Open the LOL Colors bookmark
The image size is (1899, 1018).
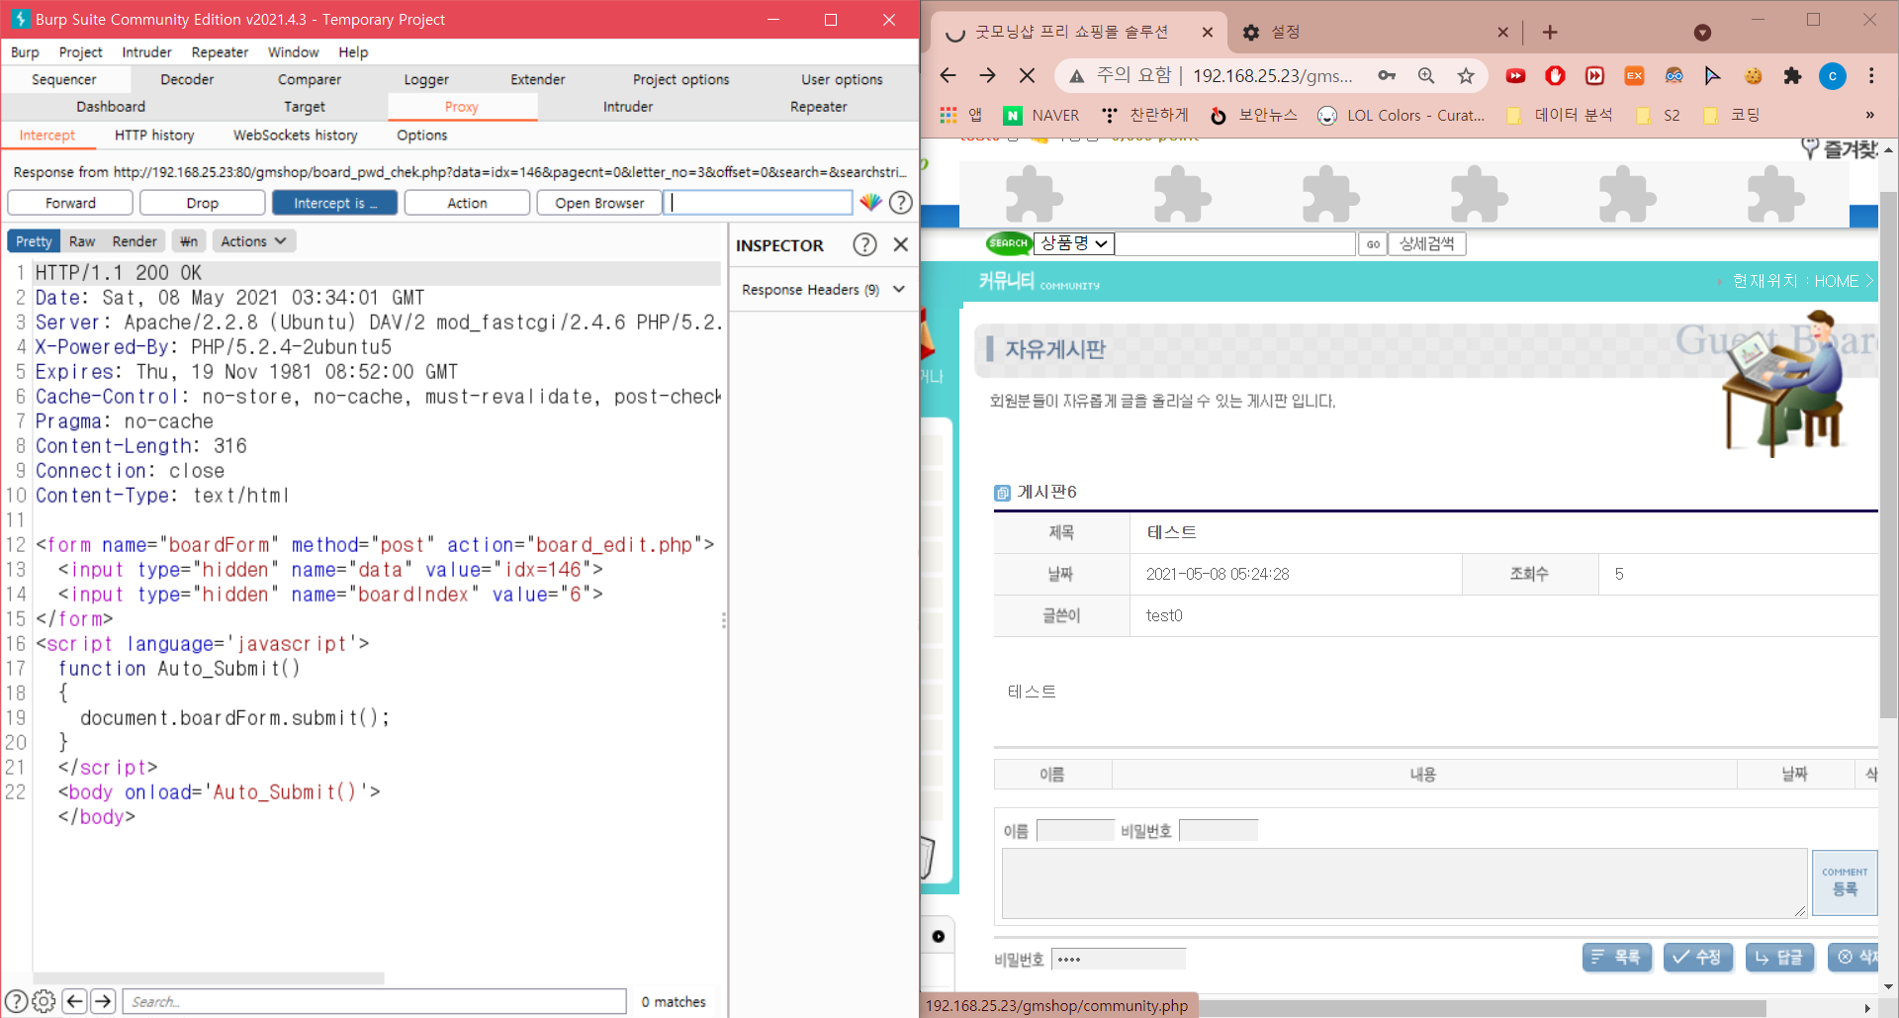tap(1402, 116)
